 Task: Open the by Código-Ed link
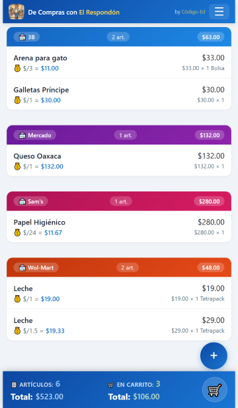click(190, 12)
